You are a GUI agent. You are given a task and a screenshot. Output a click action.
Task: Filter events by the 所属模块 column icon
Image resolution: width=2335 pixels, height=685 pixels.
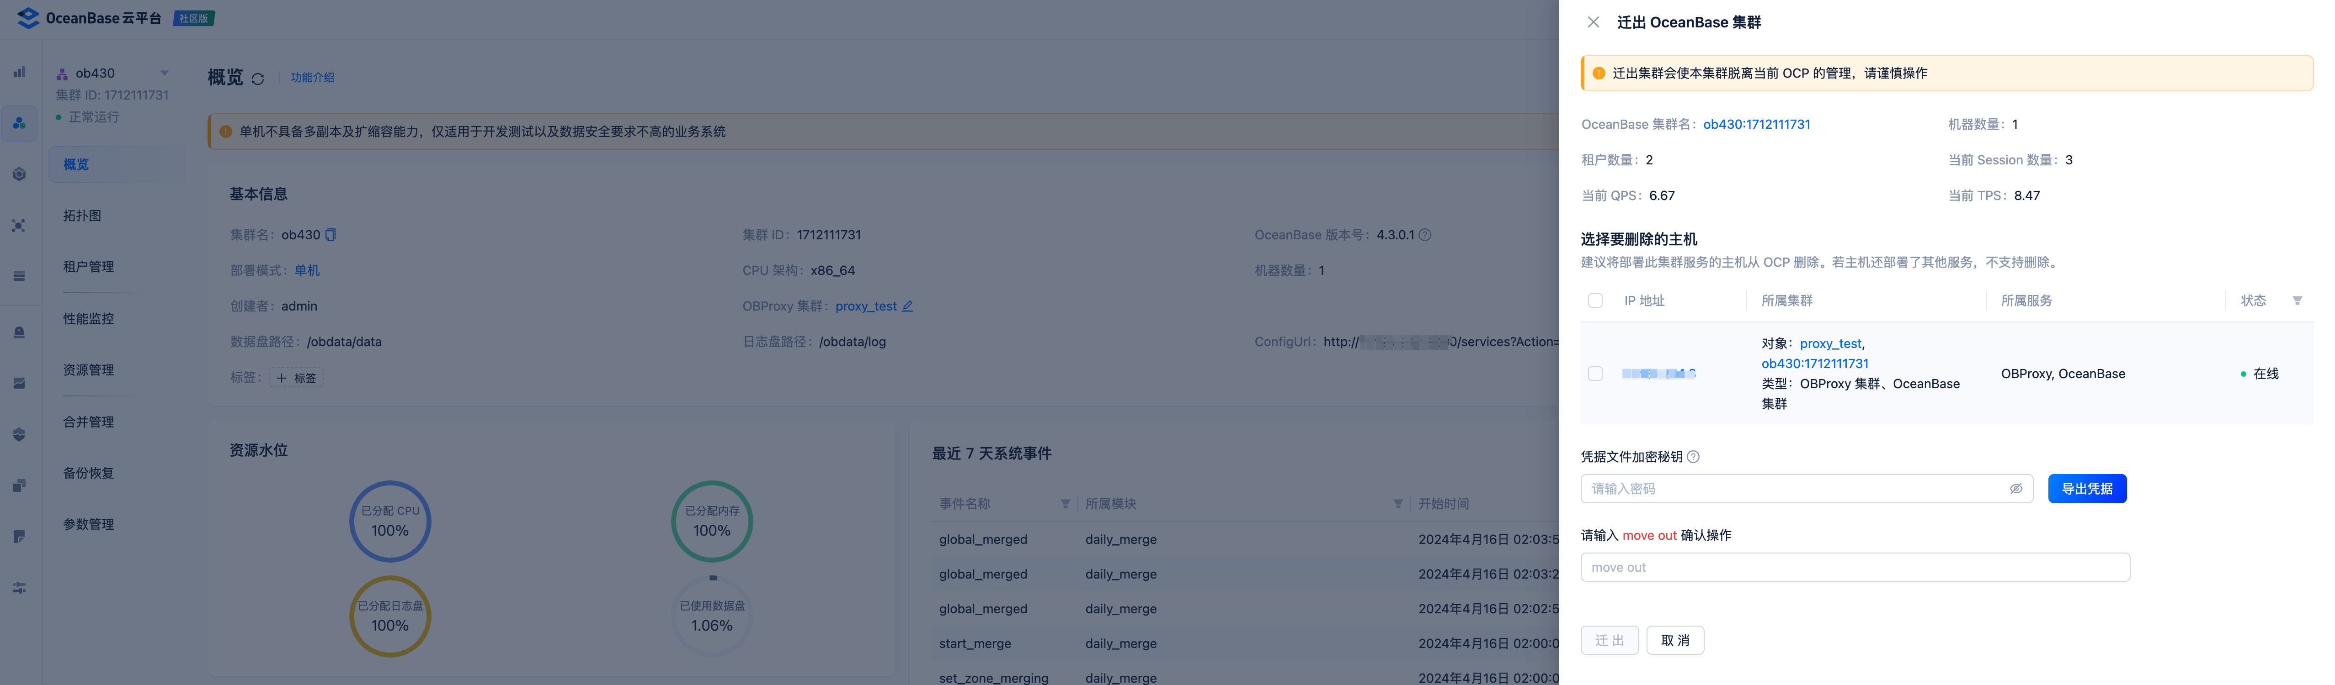[x=1398, y=504]
